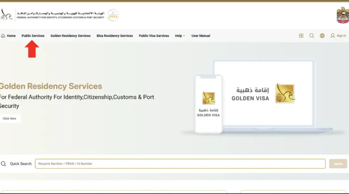
Task: Click the Quick Search magnifier icon
Action: click(x=3, y=164)
